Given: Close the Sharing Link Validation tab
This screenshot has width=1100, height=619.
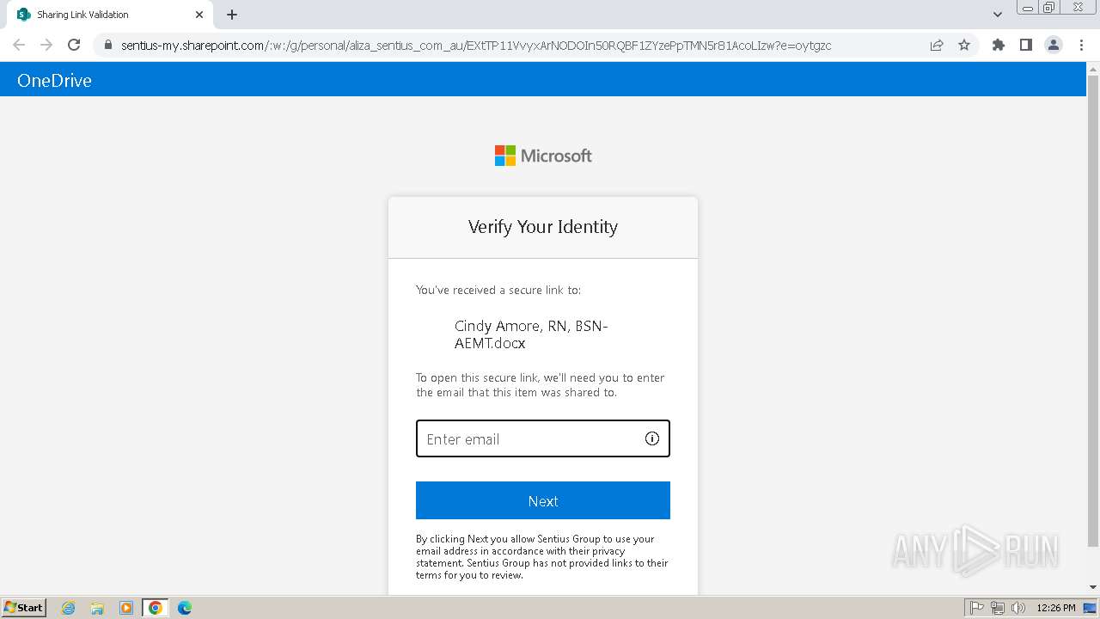Looking at the screenshot, I should (199, 15).
